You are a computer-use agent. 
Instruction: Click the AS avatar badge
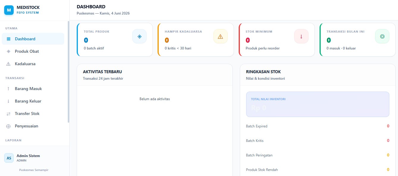click(x=9, y=158)
